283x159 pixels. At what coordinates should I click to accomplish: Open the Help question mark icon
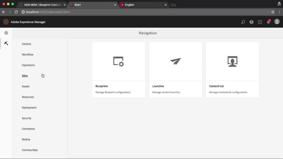[x=251, y=22]
